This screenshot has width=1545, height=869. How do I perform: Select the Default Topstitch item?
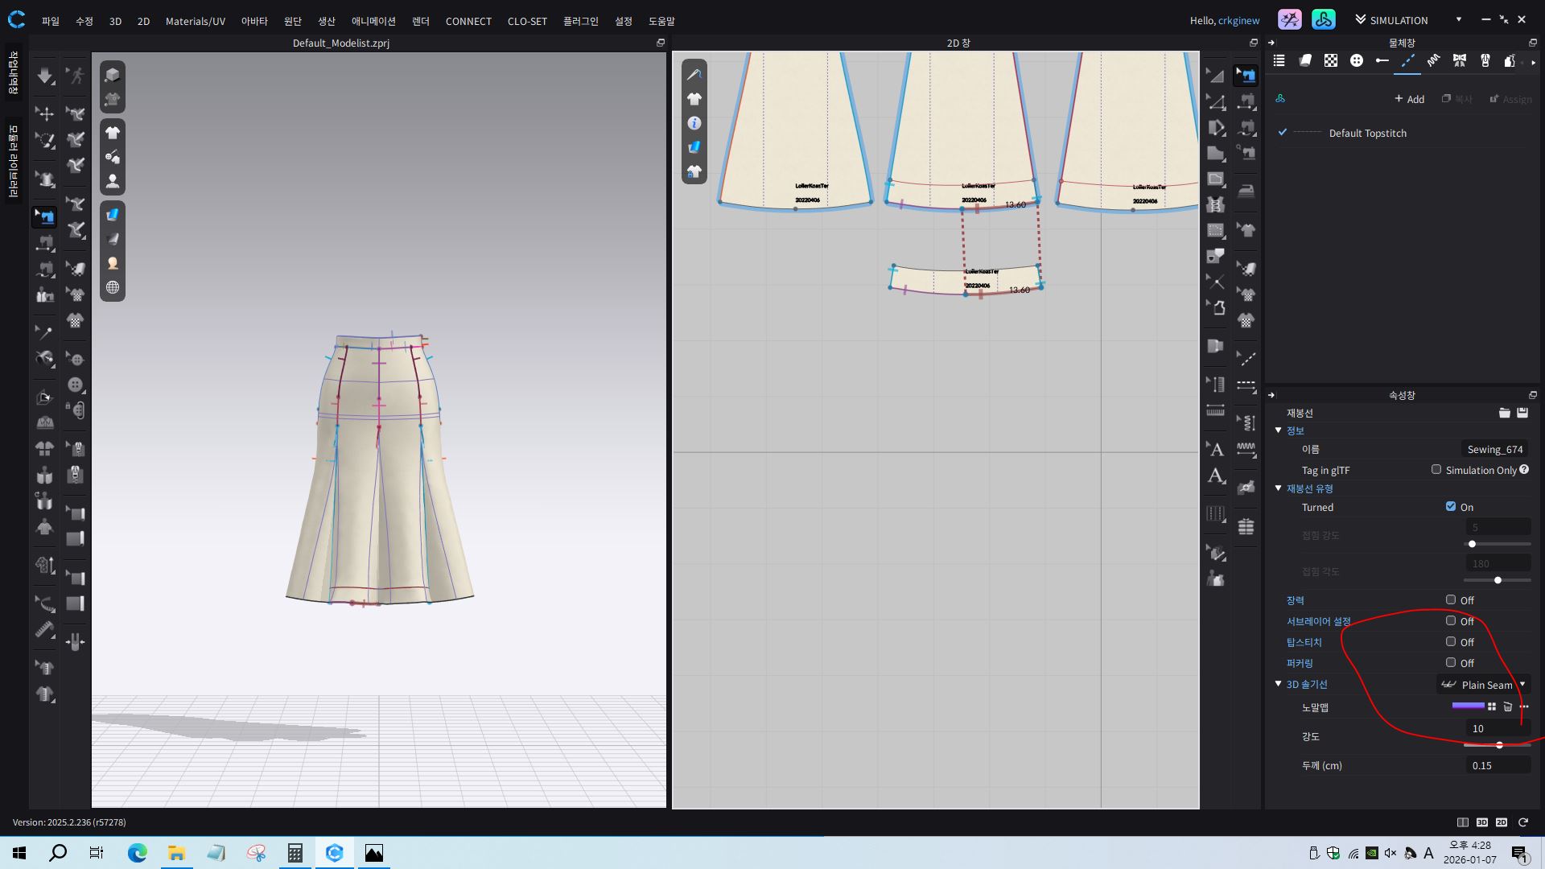1367,133
